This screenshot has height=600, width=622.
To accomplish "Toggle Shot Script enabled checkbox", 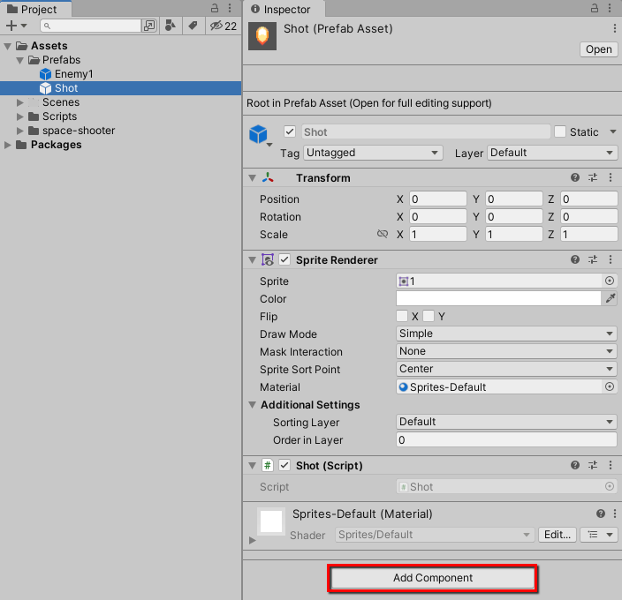I will point(284,465).
